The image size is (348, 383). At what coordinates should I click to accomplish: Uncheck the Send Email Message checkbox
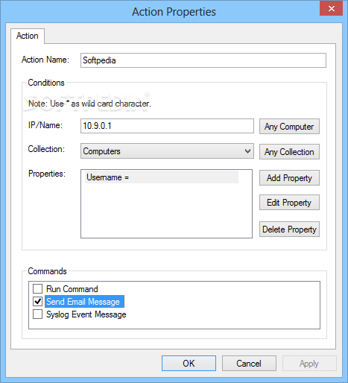(38, 302)
